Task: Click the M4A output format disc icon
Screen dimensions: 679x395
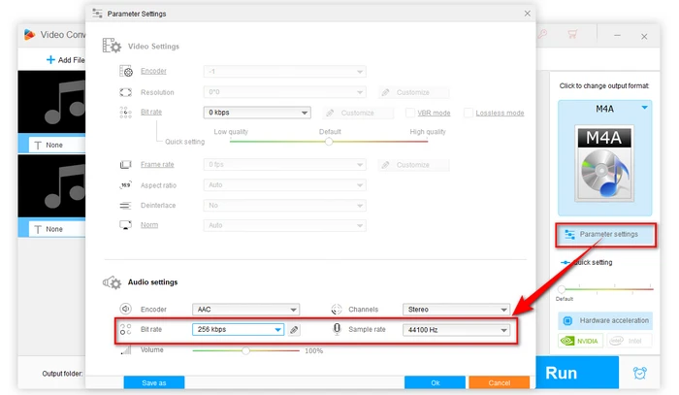Action: 603,174
